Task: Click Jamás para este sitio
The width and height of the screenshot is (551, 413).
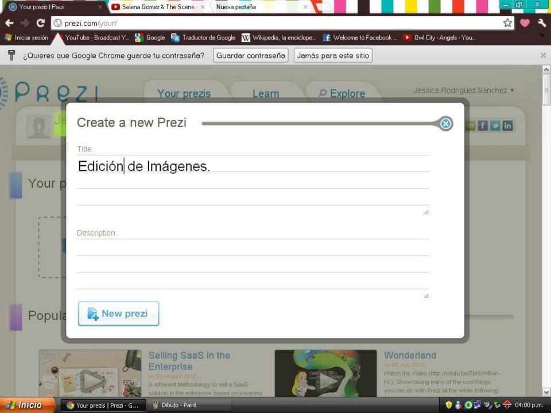Action: coord(332,56)
